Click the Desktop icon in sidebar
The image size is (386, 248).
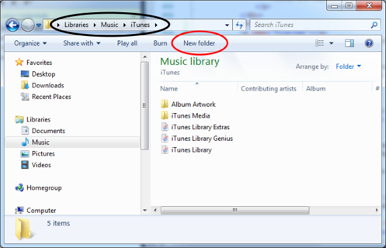25,74
